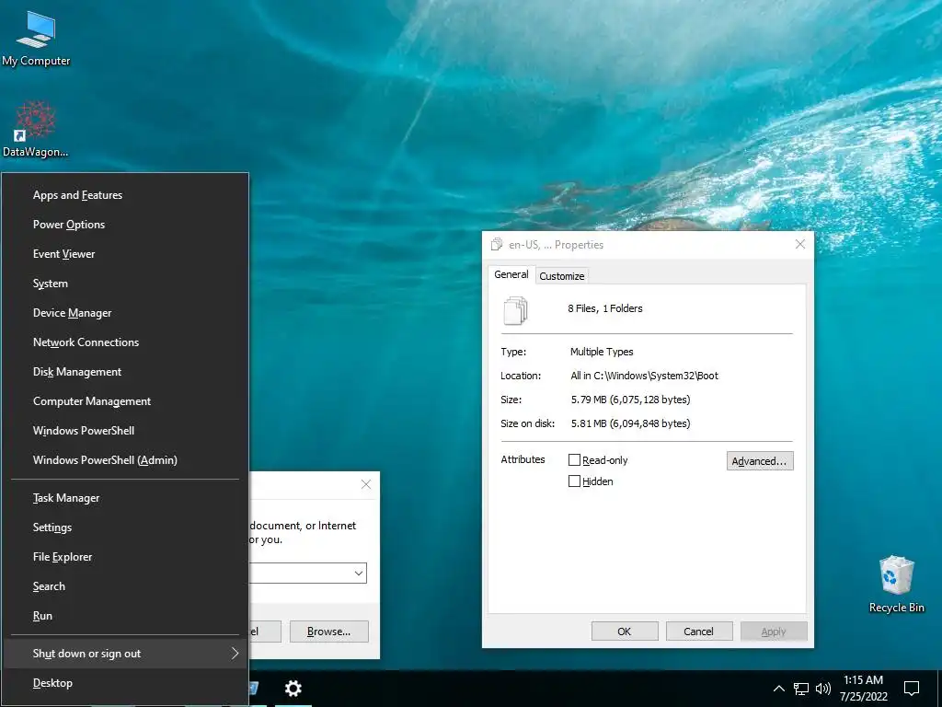Click Browse in the Run dialog
Image resolution: width=942 pixels, height=707 pixels.
click(329, 632)
